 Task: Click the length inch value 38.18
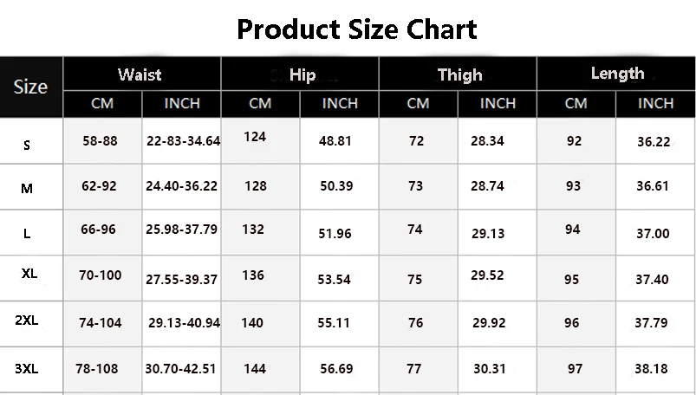(652, 368)
